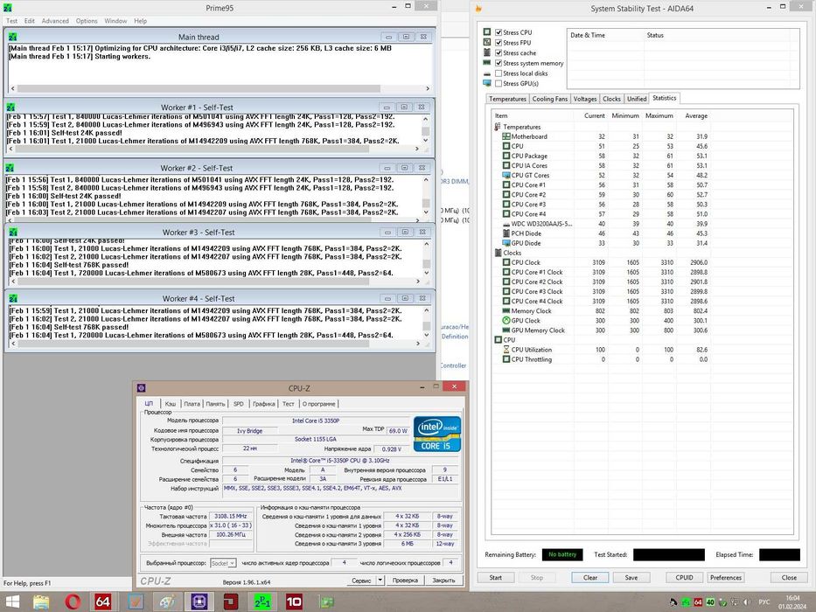Click the AIDA64 flame title bar icon
This screenshot has width=816, height=612.
tap(478, 9)
